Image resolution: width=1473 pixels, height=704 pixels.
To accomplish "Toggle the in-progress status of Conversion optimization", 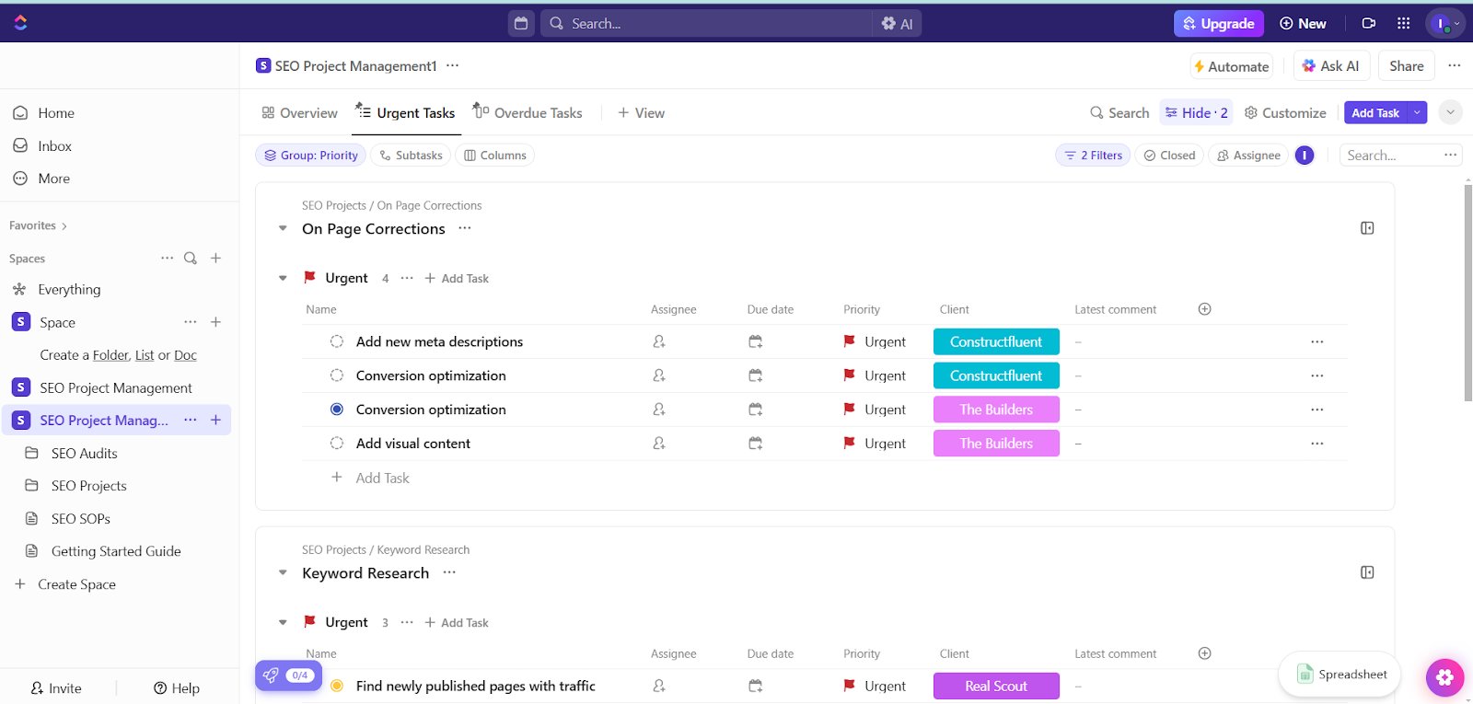I will pyautogui.click(x=337, y=410).
